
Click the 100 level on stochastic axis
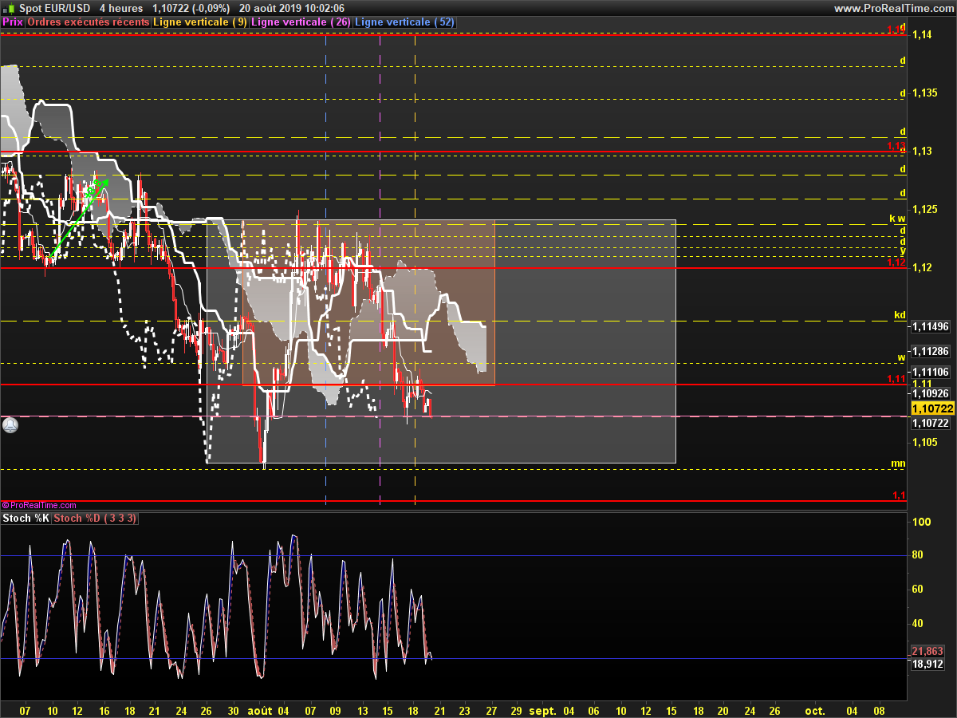922,522
